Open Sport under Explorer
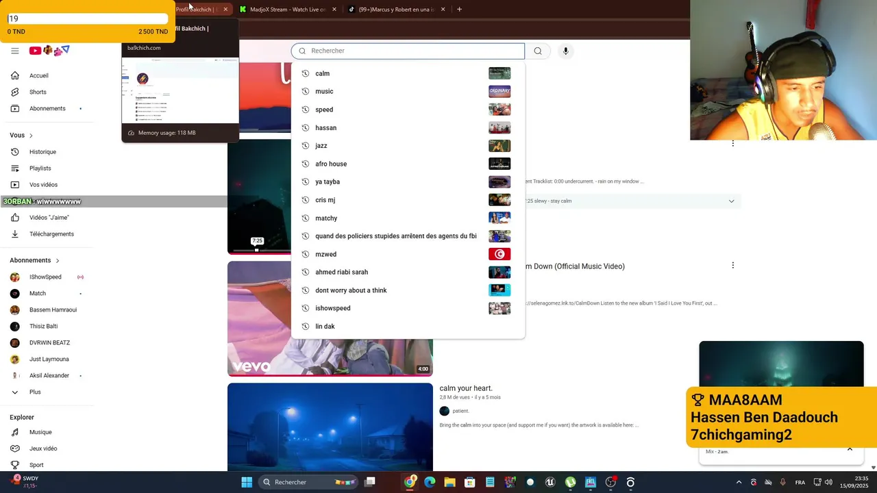The height and width of the screenshot is (493, 877). point(36,465)
